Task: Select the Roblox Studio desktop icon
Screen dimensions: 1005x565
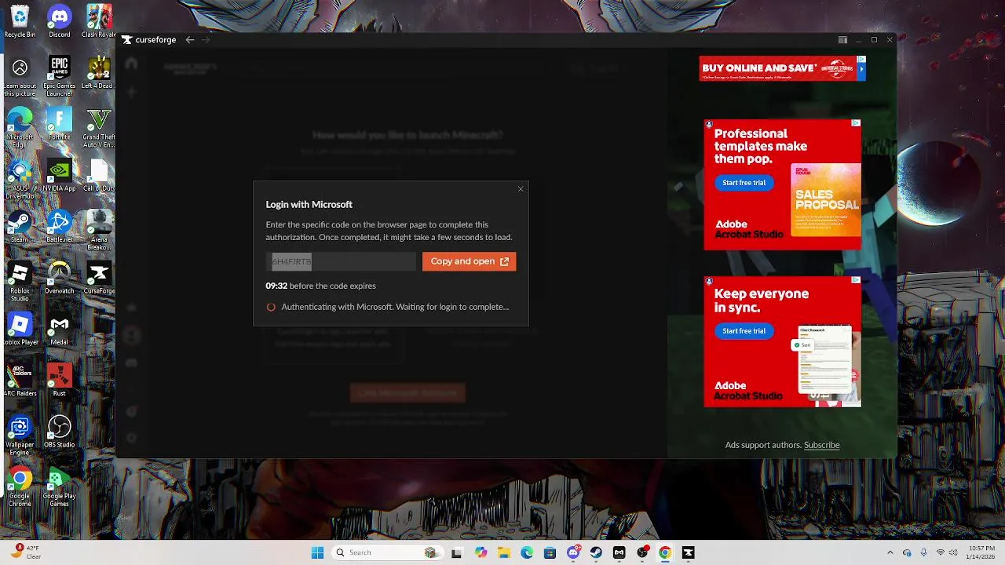Action: (x=20, y=281)
